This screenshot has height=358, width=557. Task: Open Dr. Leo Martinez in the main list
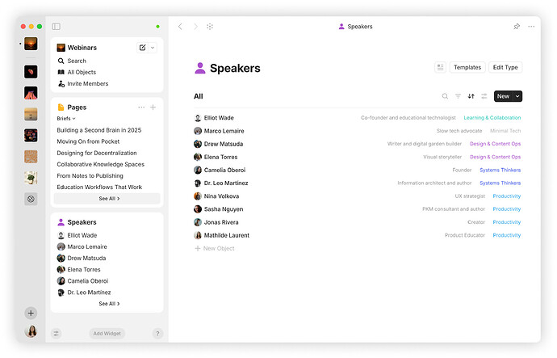226,183
